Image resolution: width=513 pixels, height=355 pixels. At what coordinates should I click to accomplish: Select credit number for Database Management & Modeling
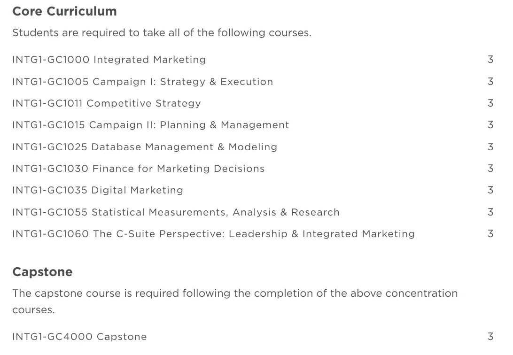click(490, 147)
